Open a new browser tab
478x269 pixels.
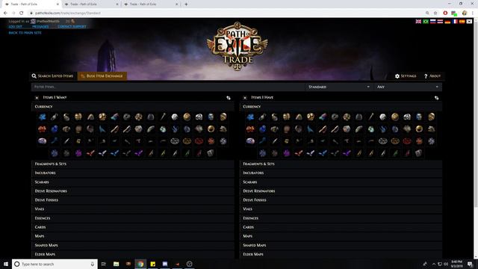coord(186,4)
